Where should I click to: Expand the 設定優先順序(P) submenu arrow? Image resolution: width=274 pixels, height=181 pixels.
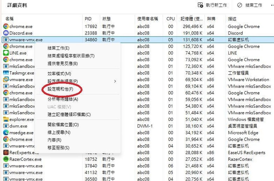115,81
